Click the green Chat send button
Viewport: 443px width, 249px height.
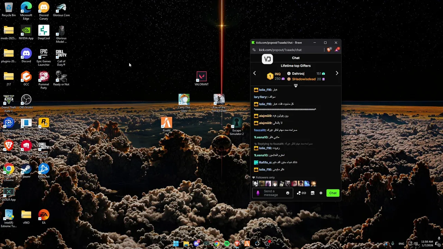333,193
